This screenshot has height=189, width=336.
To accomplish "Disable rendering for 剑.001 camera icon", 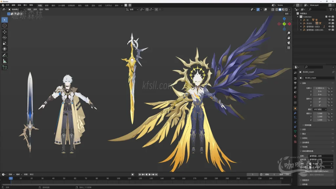I will [333, 23].
